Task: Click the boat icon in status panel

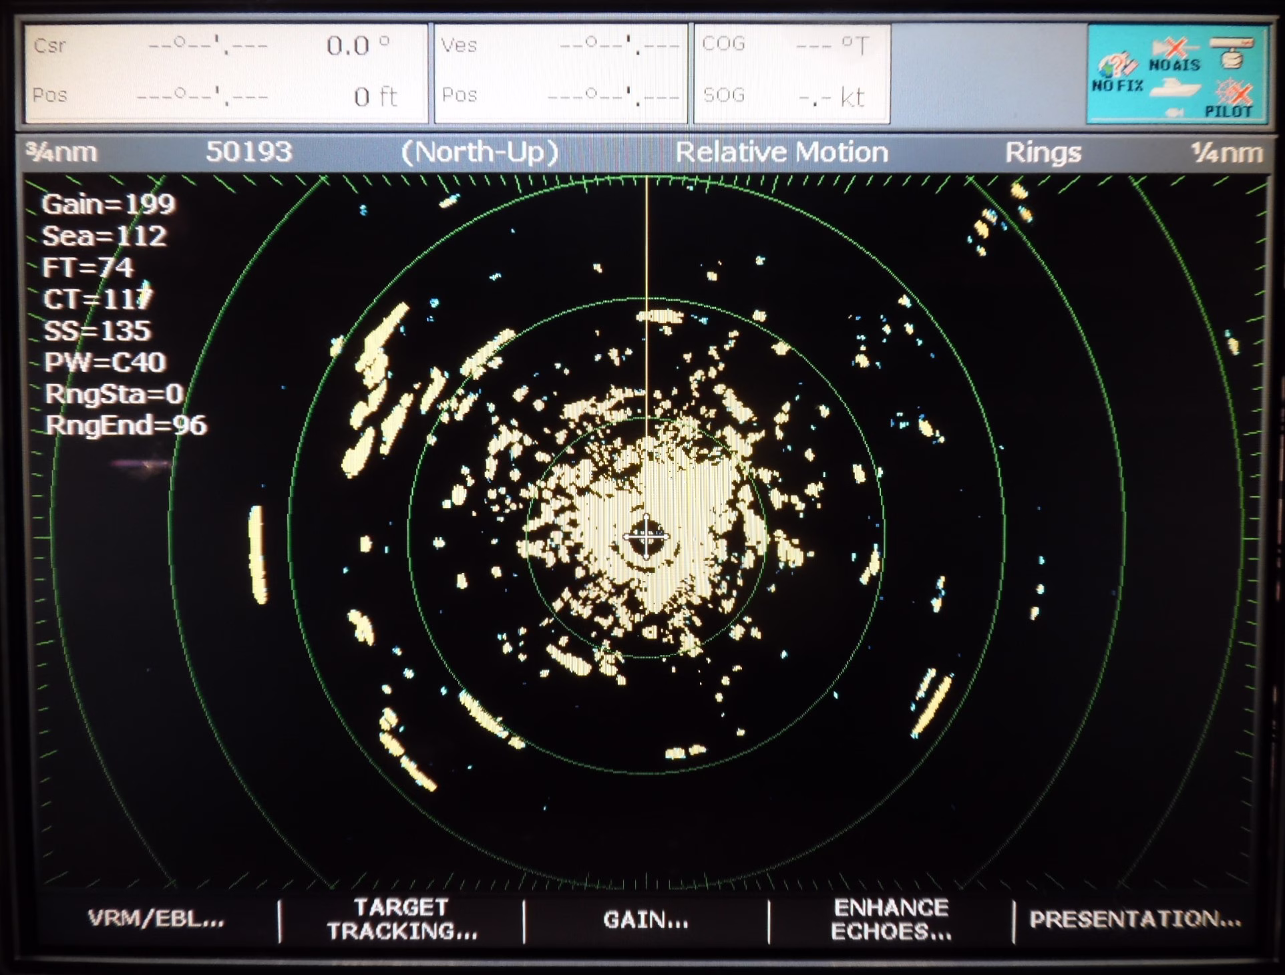Action: point(1176,89)
